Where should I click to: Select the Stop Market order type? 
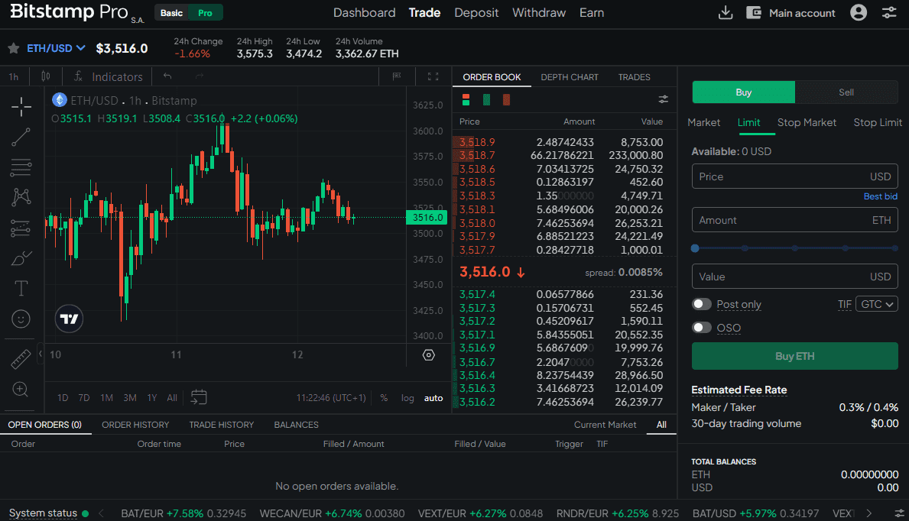[x=807, y=122]
